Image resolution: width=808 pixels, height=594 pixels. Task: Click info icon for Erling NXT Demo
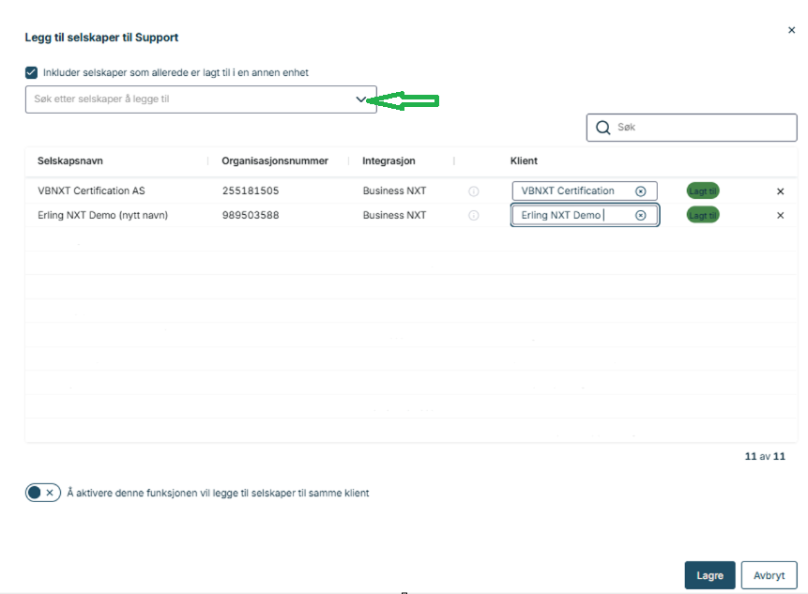point(473,216)
